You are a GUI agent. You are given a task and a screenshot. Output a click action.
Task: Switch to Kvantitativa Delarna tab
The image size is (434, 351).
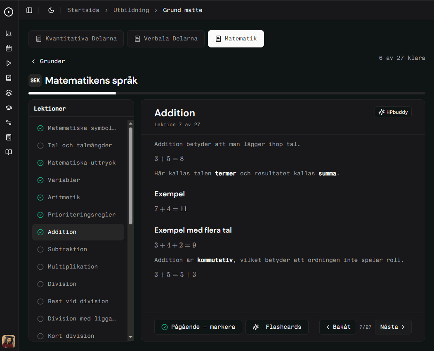tap(76, 39)
